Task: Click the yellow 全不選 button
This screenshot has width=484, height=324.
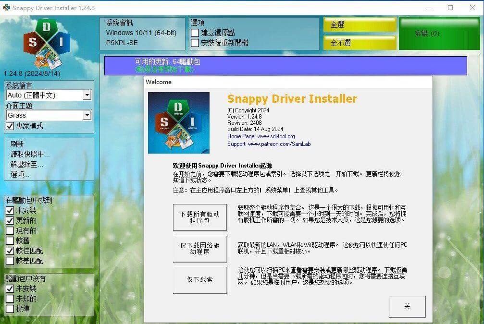Action: click(x=360, y=43)
